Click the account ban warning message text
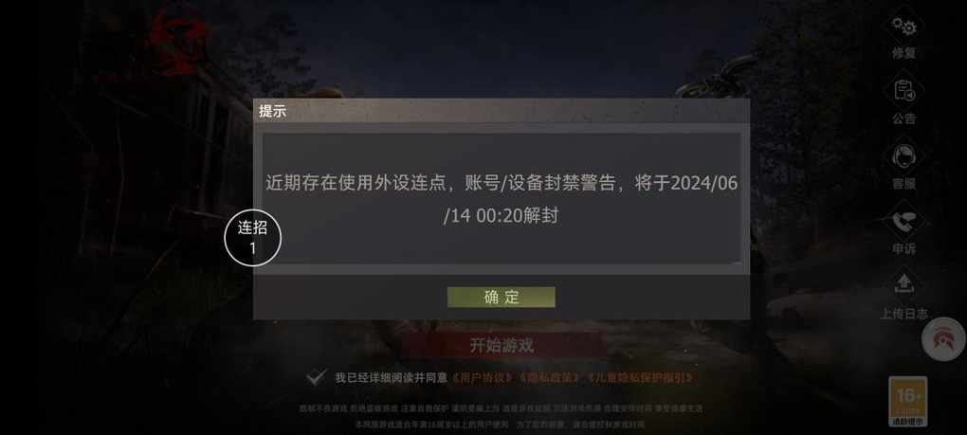 (502, 199)
